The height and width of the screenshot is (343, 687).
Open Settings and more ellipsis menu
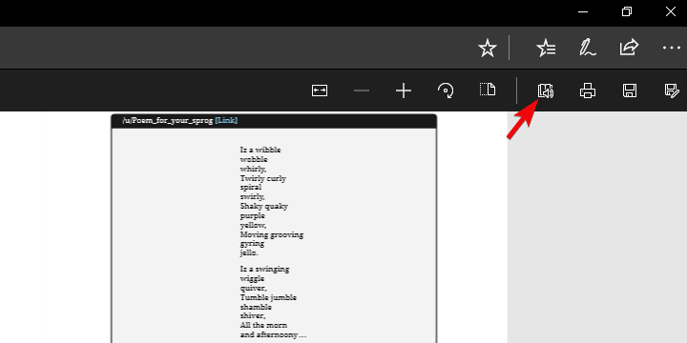(x=671, y=48)
